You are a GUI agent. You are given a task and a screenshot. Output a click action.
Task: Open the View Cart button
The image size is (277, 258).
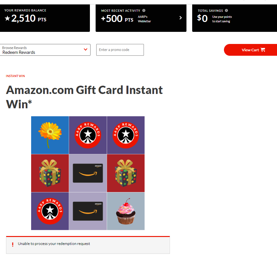pyautogui.click(x=250, y=50)
